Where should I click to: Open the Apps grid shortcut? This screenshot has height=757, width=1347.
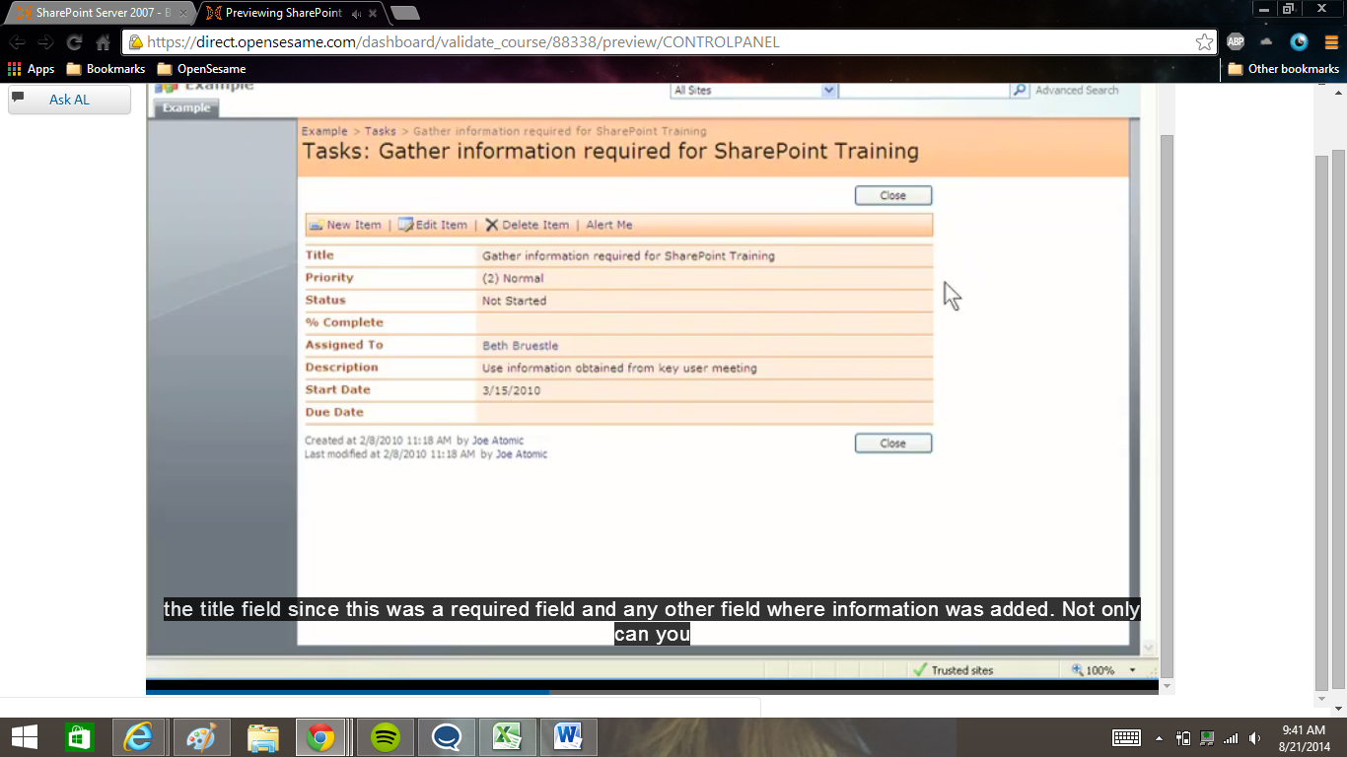pyautogui.click(x=32, y=69)
